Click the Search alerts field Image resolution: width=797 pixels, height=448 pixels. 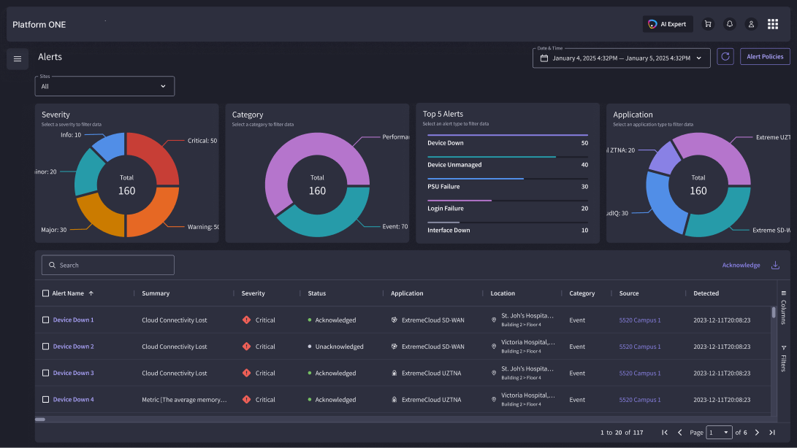(x=108, y=265)
